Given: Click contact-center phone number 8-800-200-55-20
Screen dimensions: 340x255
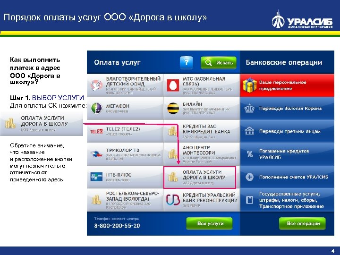Looking at the screenshot, I should 117,226.
